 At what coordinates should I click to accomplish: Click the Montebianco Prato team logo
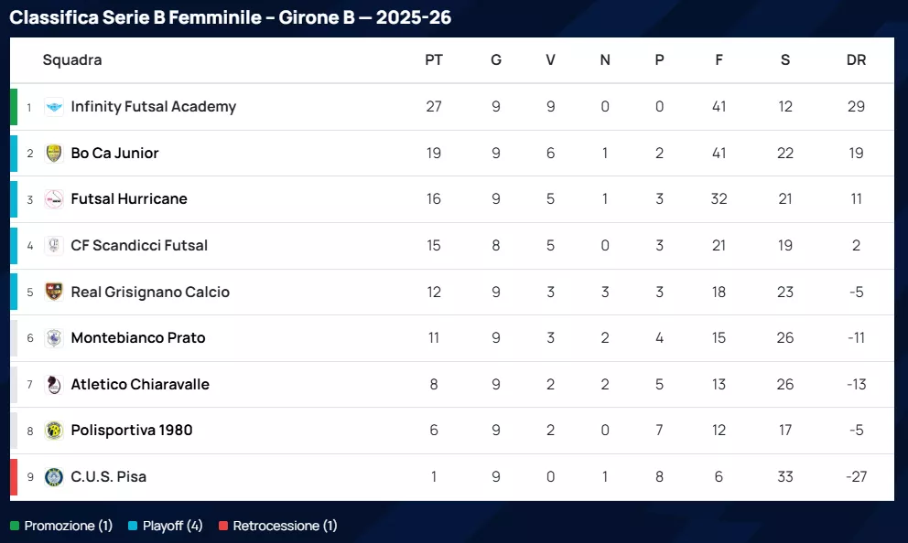[54, 338]
